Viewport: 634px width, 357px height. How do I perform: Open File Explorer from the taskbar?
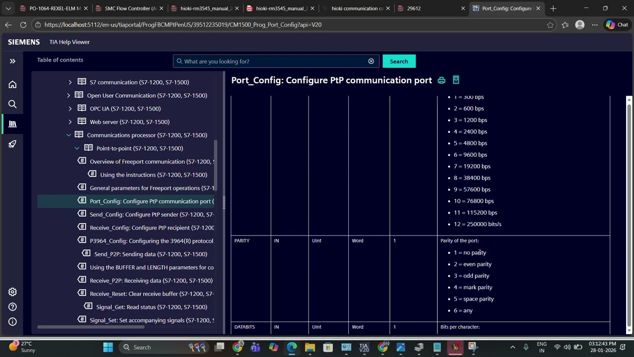coord(310,347)
